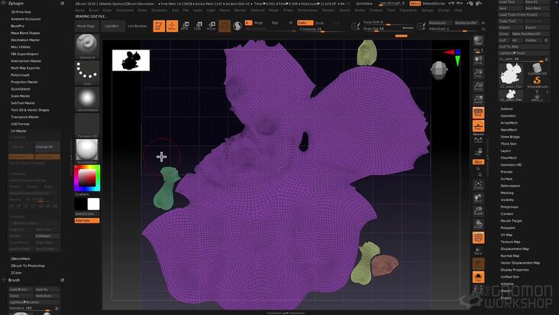559x315 pixels.
Task: Click the camera view head gizmo
Action: pos(439,70)
